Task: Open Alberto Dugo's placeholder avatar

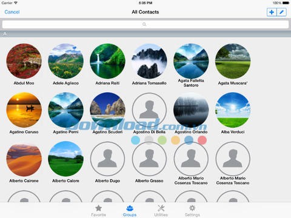Action: (x=107, y=159)
